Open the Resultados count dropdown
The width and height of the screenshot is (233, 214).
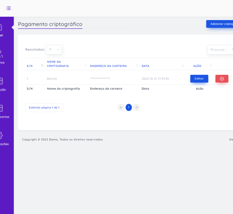point(54,50)
